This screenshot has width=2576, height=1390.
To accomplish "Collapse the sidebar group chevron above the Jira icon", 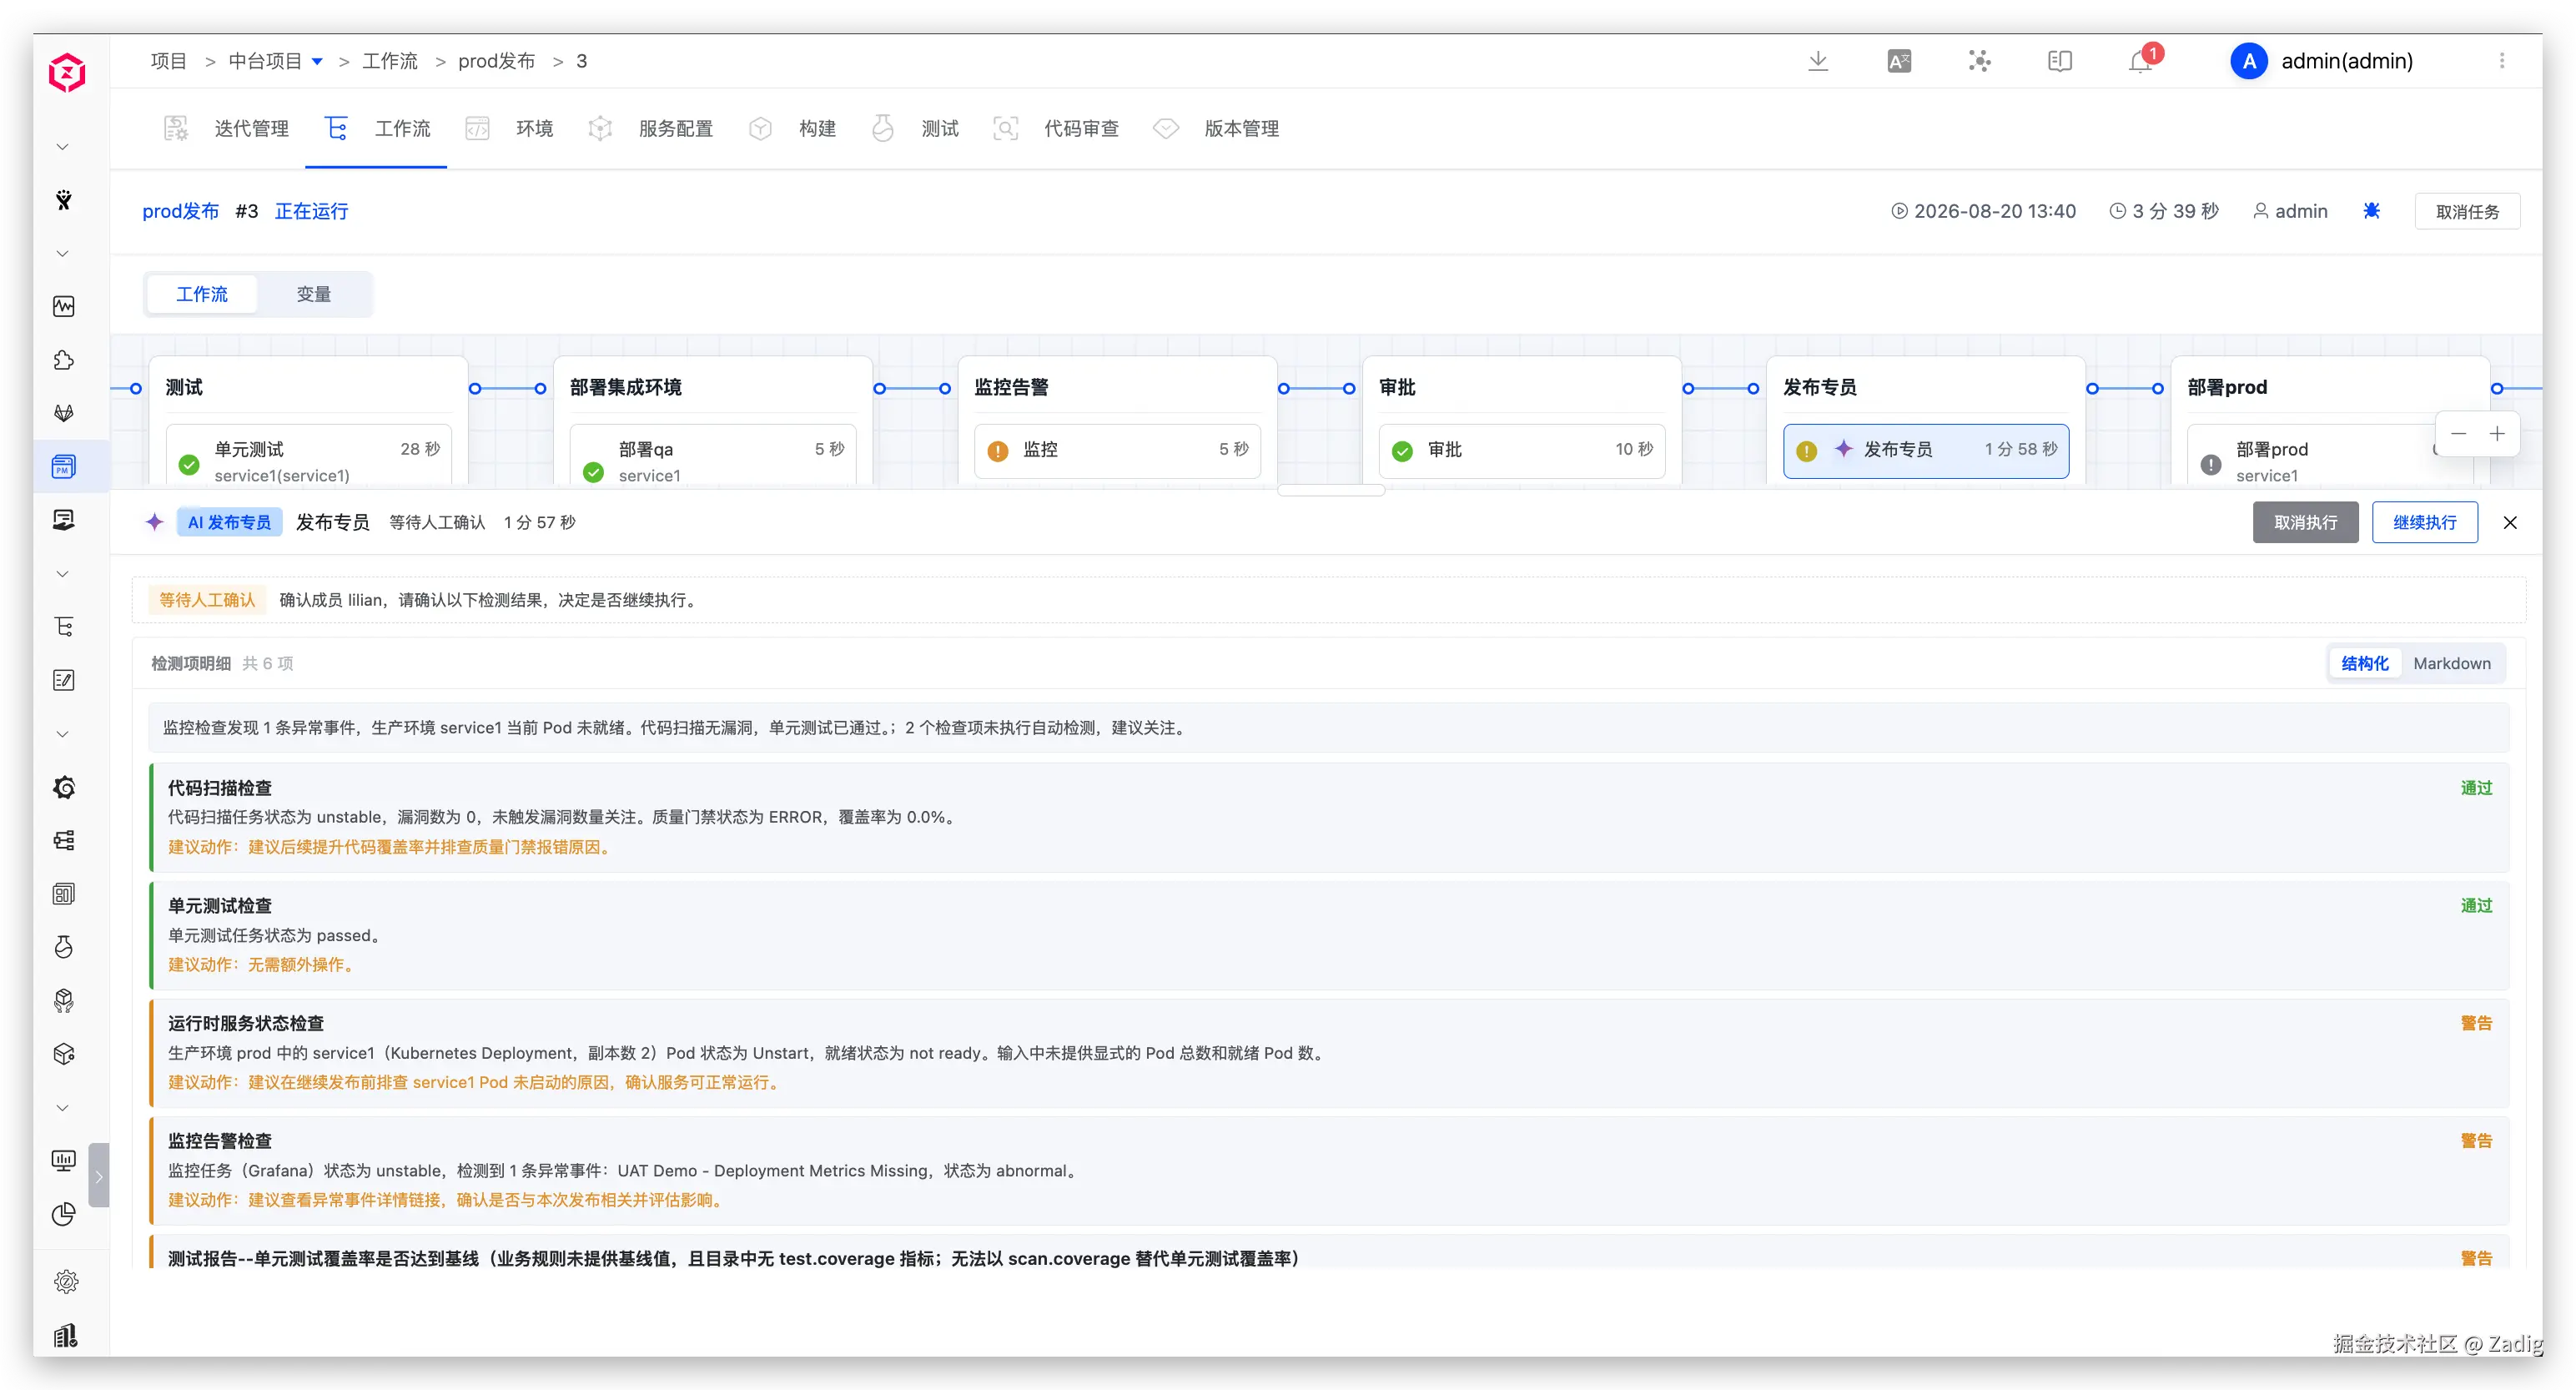I will point(63,147).
